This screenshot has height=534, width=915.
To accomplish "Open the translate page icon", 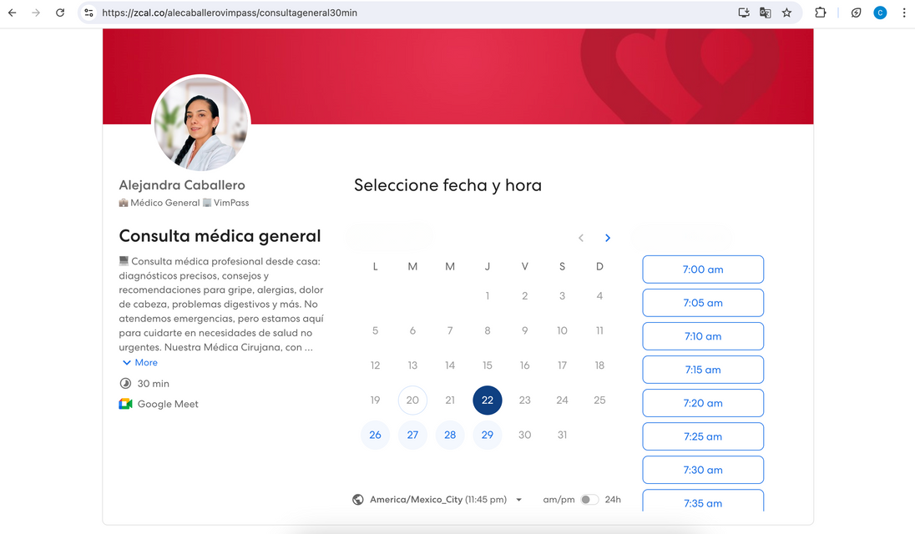I will coord(765,13).
